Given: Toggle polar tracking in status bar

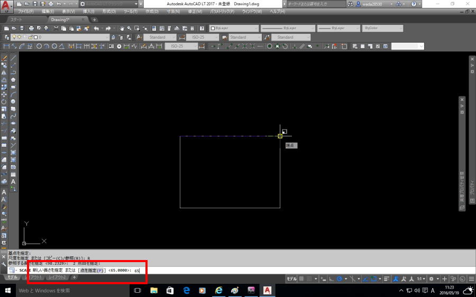Looking at the screenshot, I should coord(340,279).
